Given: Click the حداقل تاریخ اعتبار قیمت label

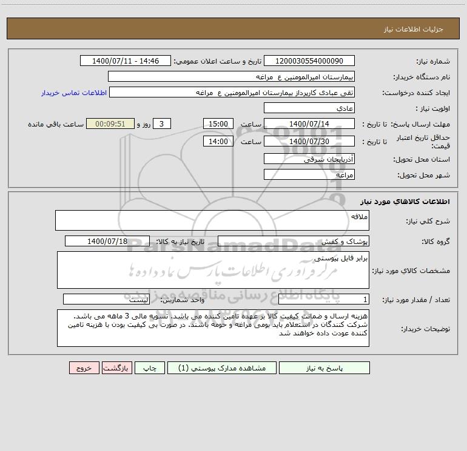Looking at the screenshot, I should click(x=423, y=142).
